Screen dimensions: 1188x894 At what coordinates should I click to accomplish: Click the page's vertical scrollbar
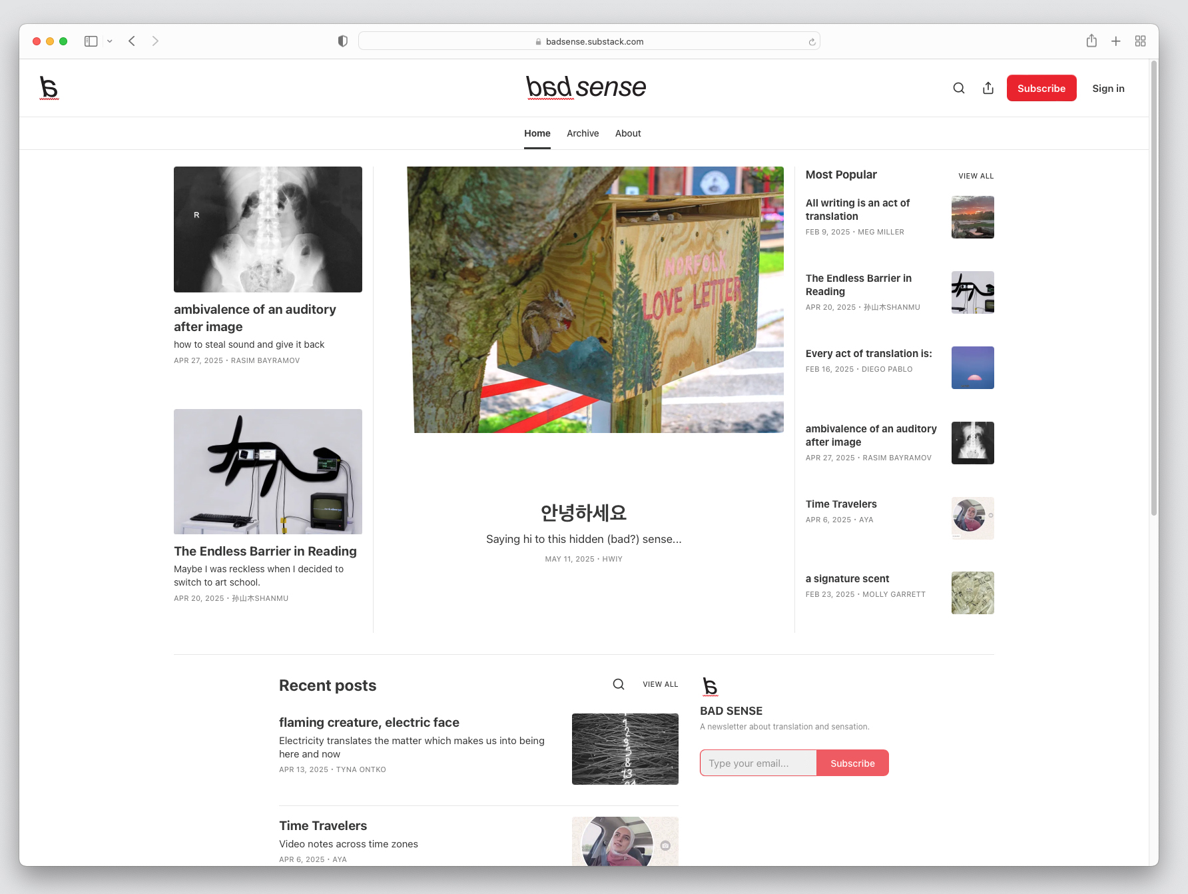pyautogui.click(x=1153, y=286)
